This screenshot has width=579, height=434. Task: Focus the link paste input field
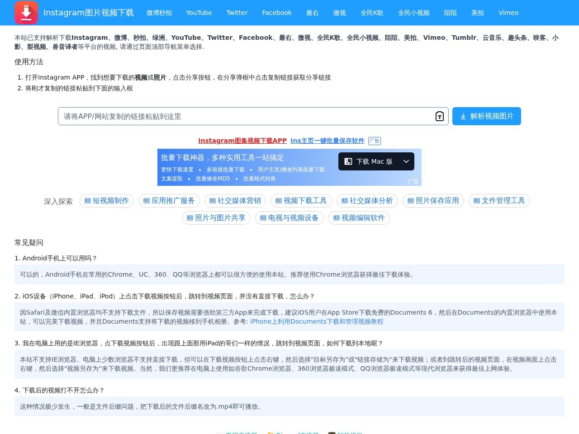click(253, 116)
